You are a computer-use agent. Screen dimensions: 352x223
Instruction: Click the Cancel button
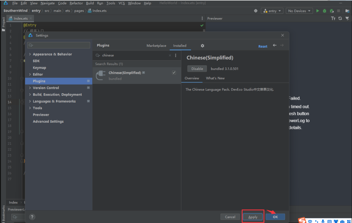point(230,217)
